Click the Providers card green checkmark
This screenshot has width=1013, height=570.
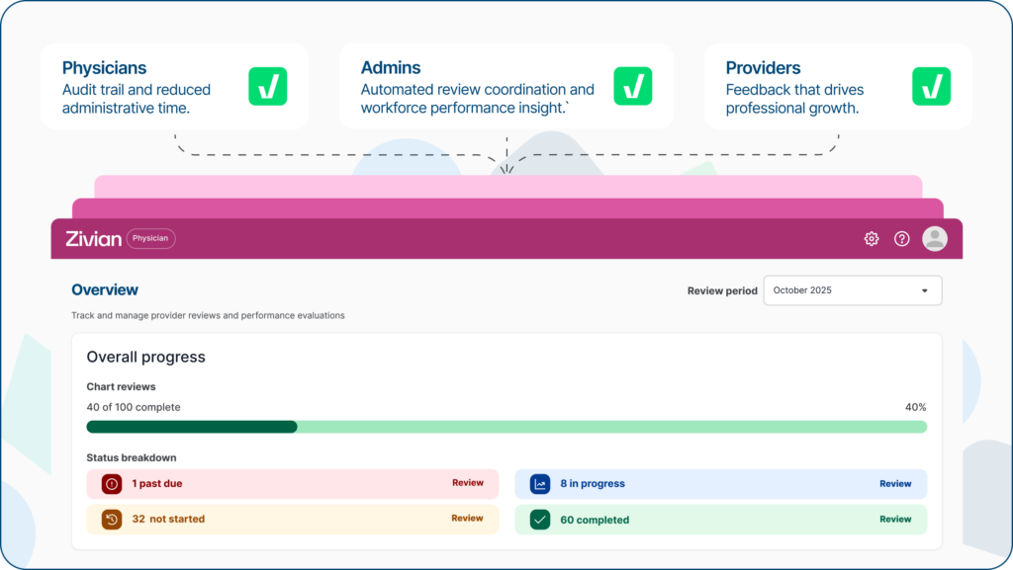pos(931,86)
